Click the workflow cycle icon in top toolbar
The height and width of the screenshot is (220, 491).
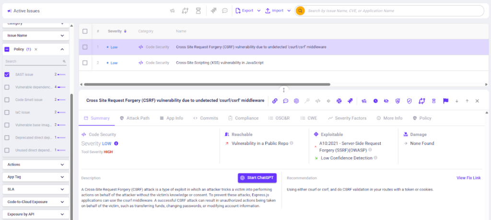point(185,11)
